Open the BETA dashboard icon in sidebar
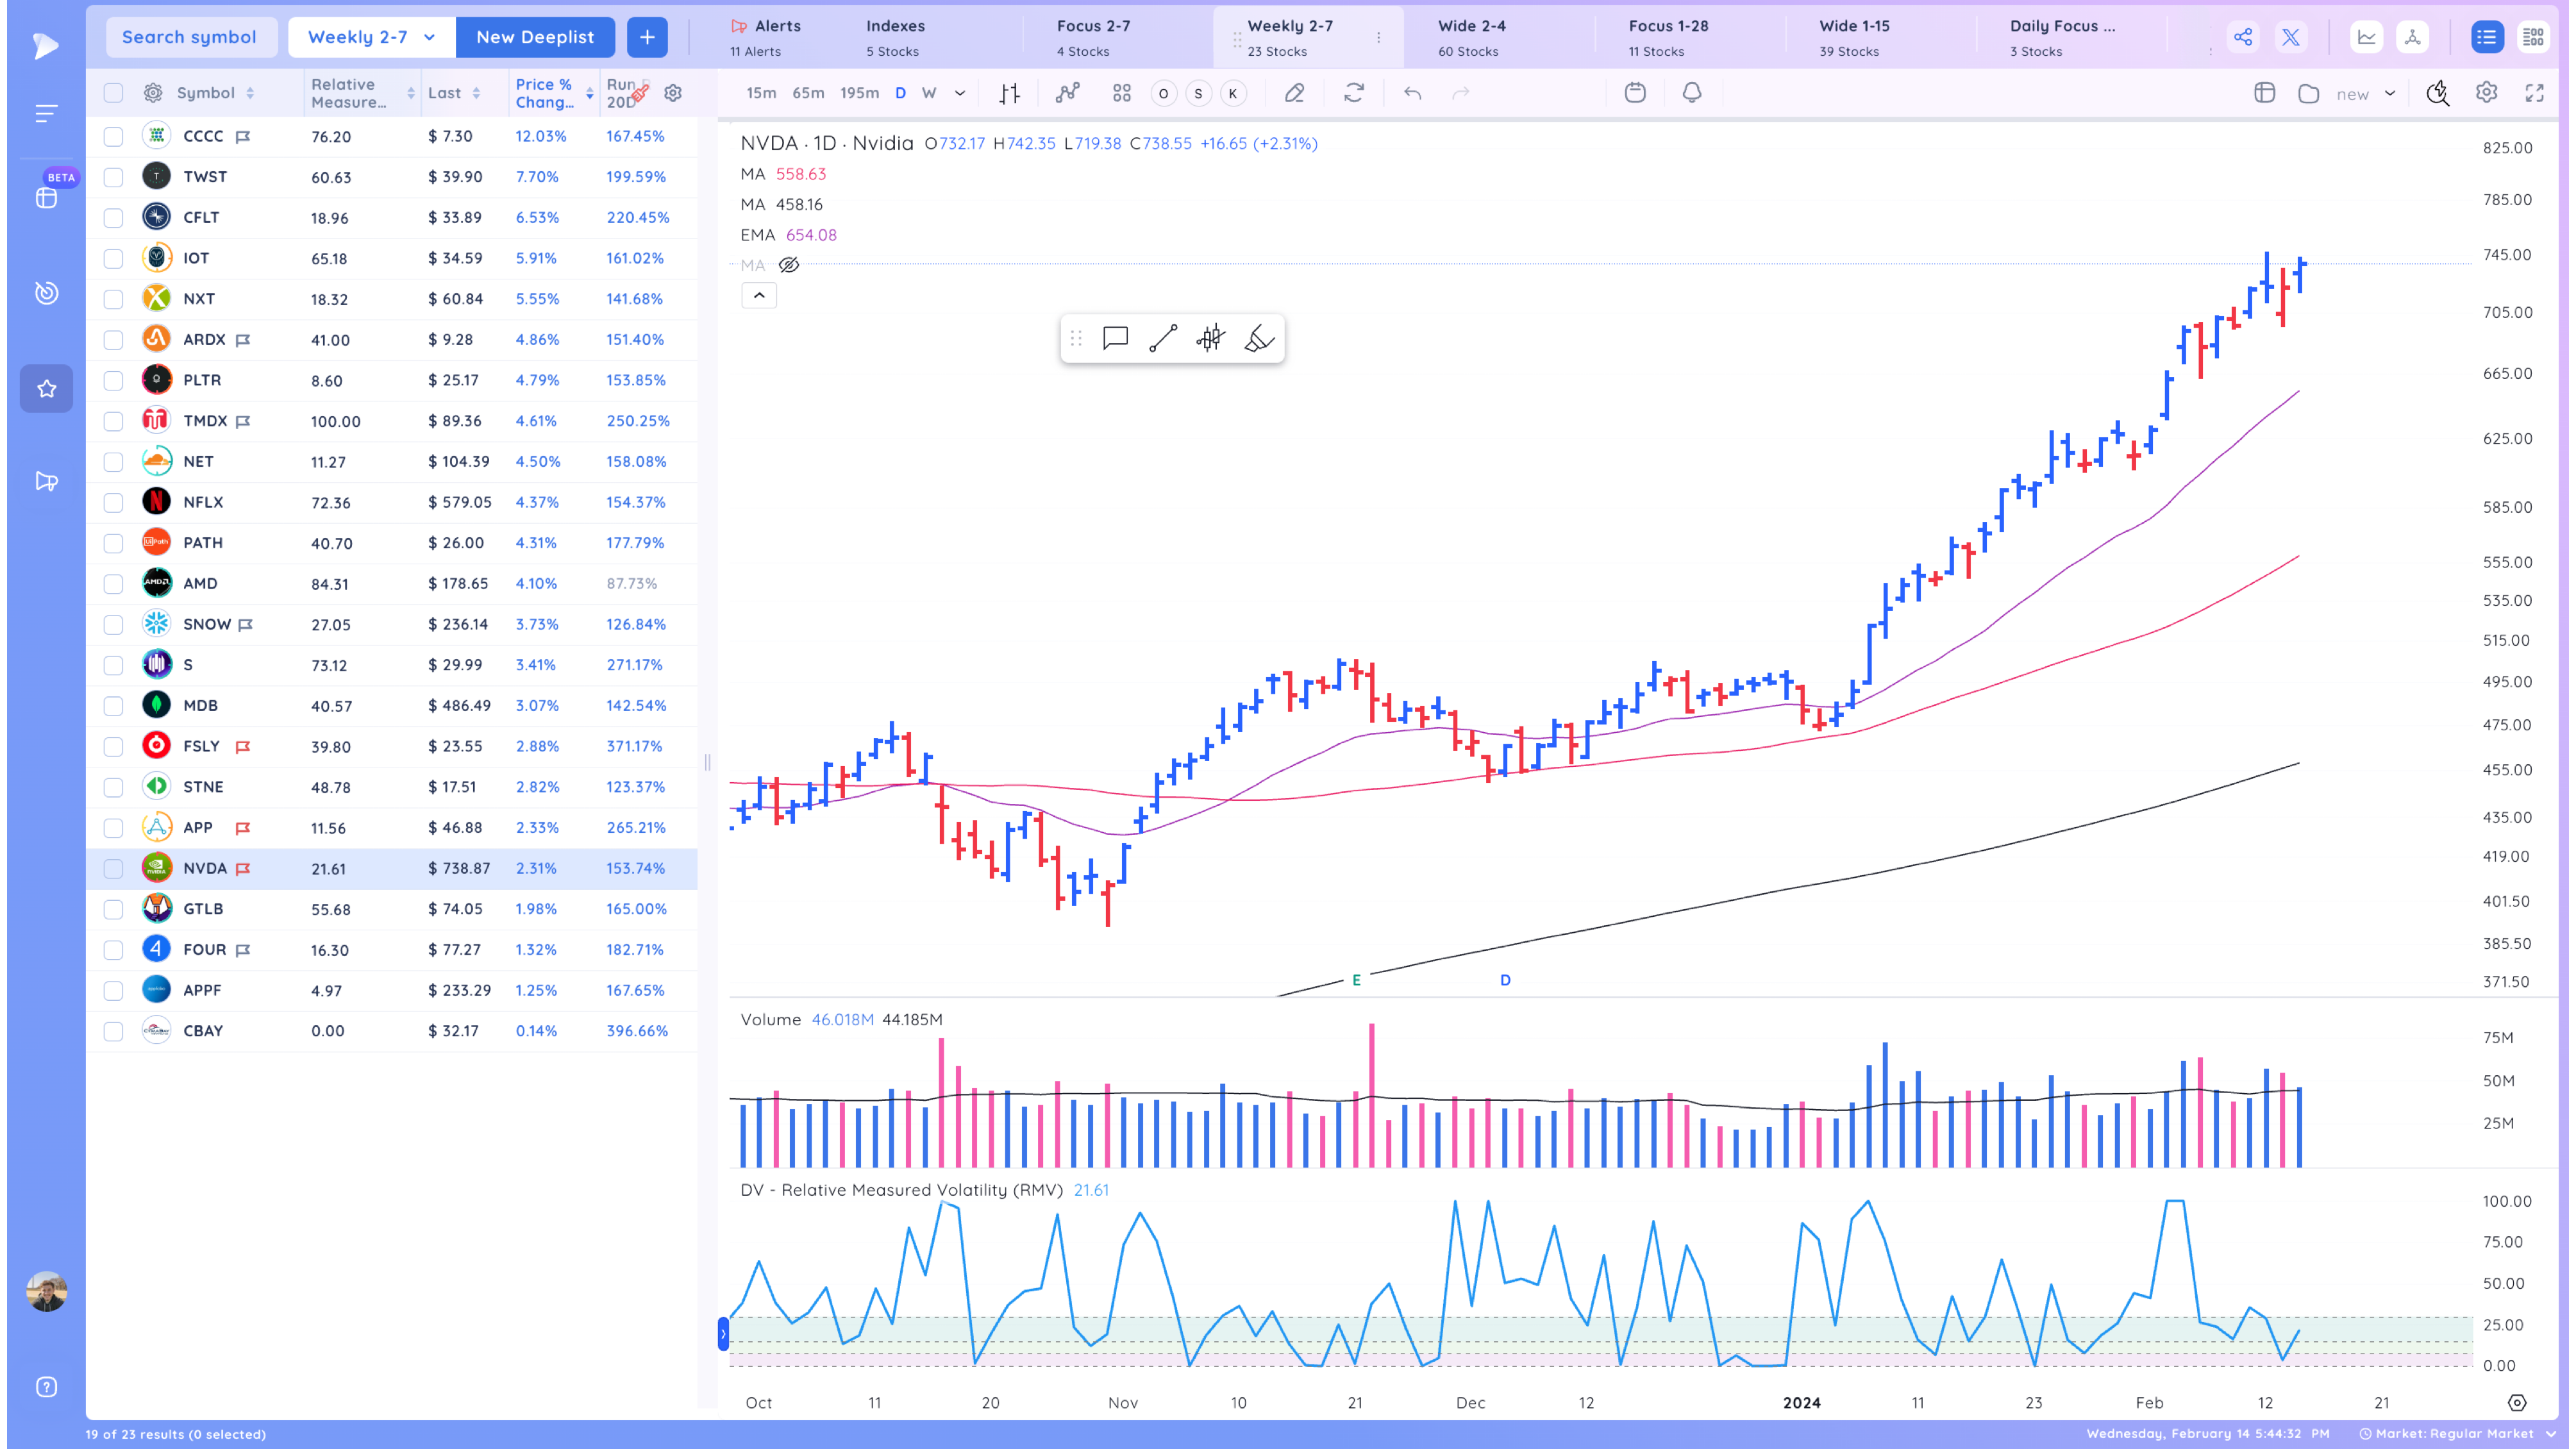The height and width of the screenshot is (1449, 2576). click(46, 197)
